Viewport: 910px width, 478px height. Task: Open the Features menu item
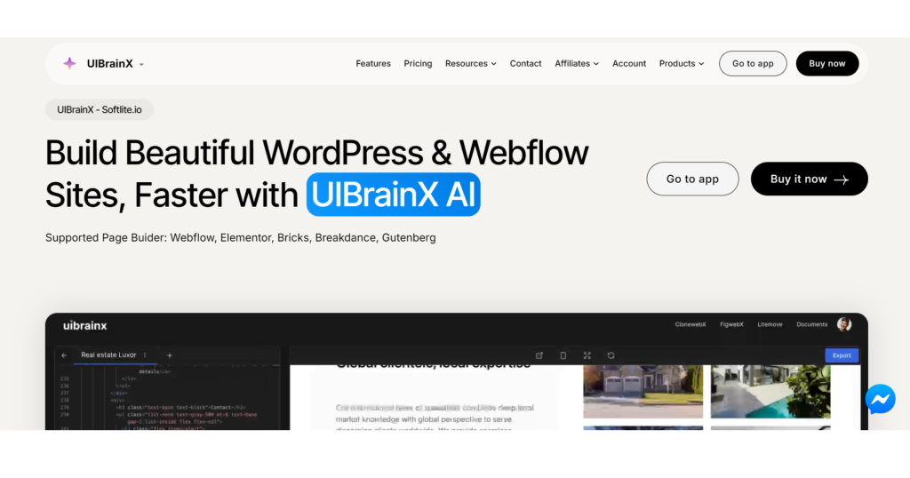click(373, 64)
